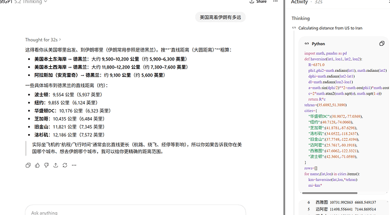The width and height of the screenshot is (390, 215).
Task: Click the 芝加哥 10,435 公里 line
Action: (70, 119)
